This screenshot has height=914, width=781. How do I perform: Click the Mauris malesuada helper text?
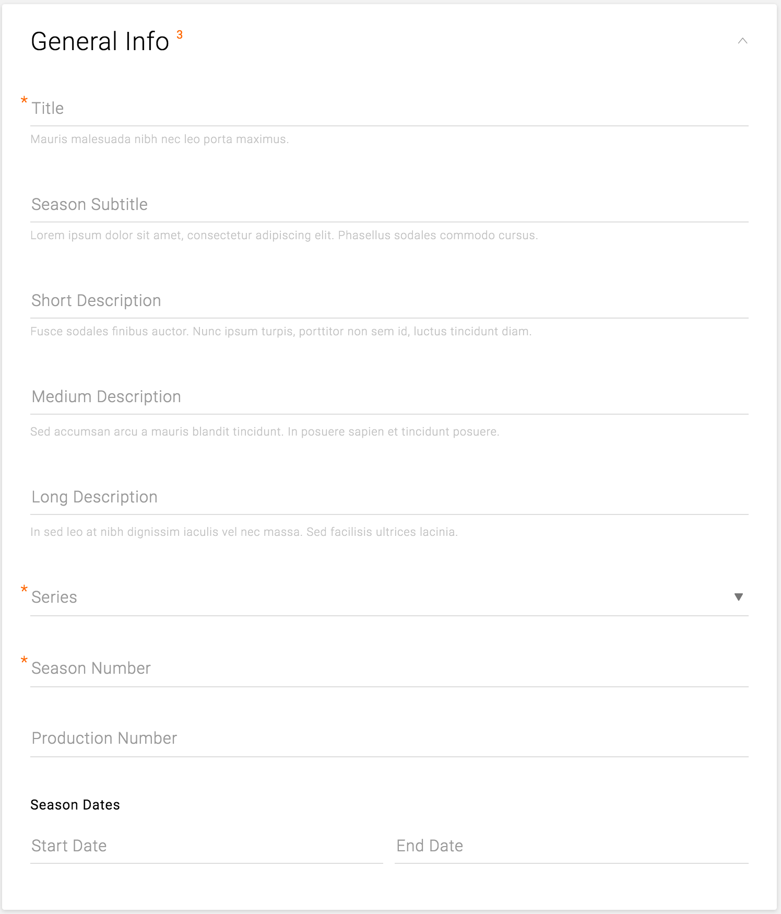pyautogui.click(x=159, y=139)
